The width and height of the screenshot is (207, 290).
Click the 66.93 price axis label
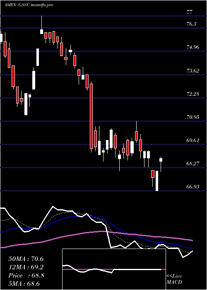(193, 187)
